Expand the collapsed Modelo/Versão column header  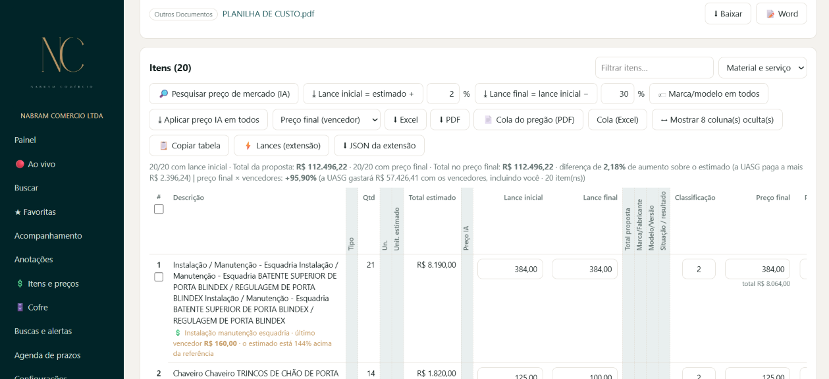651,221
